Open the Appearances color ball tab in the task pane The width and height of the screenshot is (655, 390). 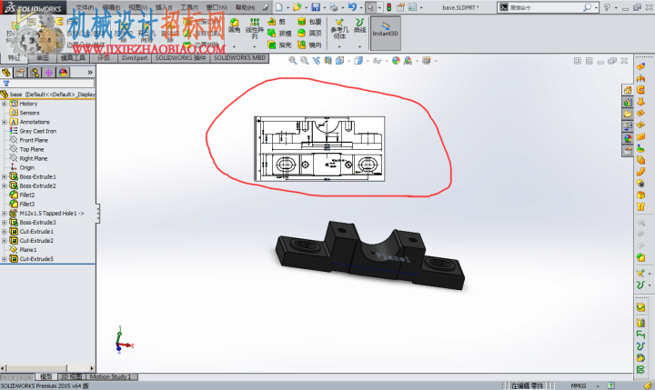[628, 138]
